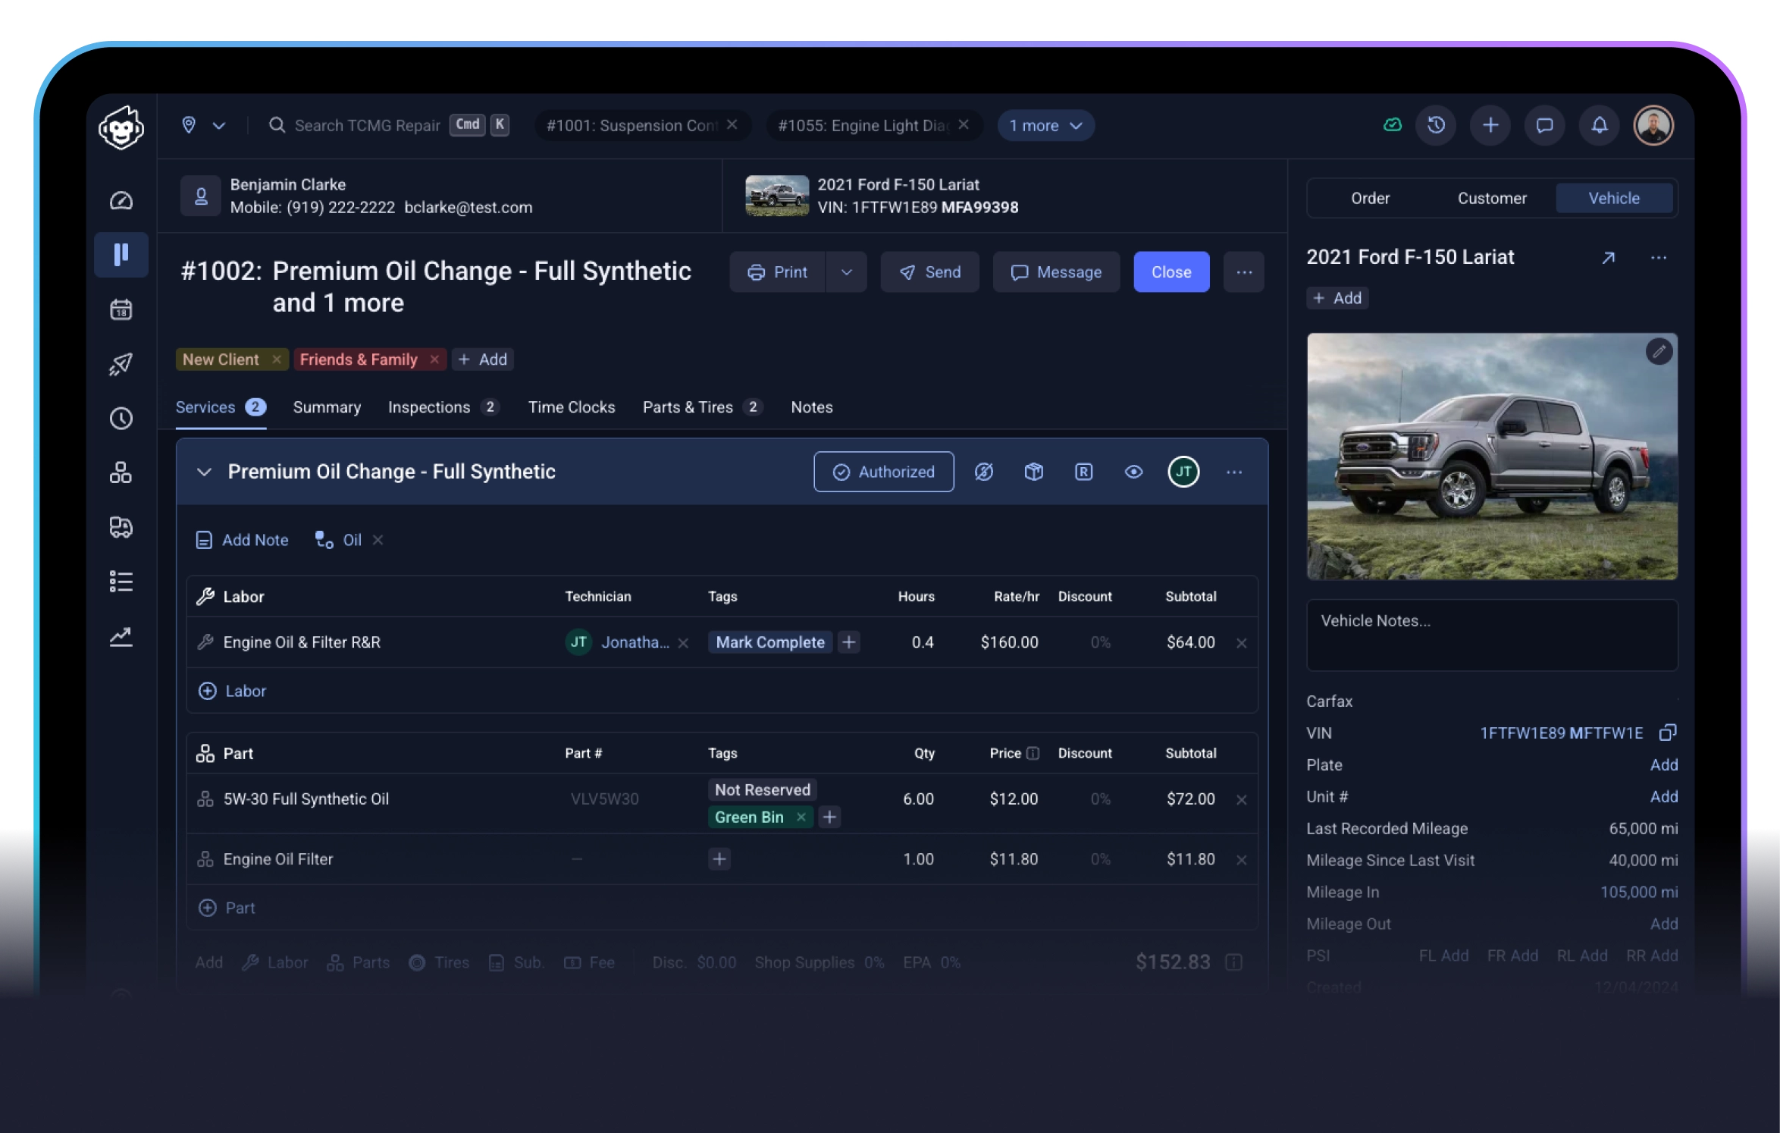The height and width of the screenshot is (1133, 1780).
Task: Copy the VIN with the copy icon
Action: point(1667,733)
